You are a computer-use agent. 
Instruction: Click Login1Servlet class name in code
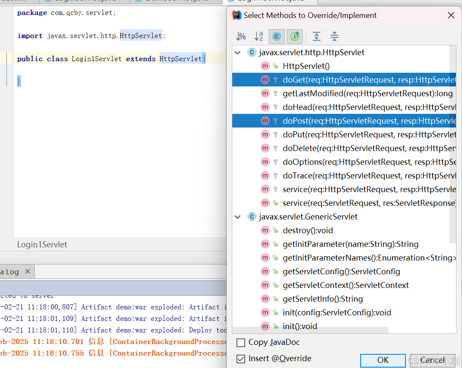click(97, 59)
